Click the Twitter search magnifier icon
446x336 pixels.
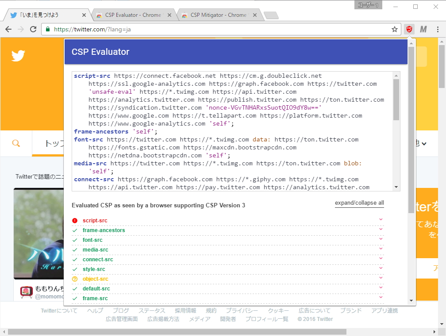pyautogui.click(x=16, y=143)
